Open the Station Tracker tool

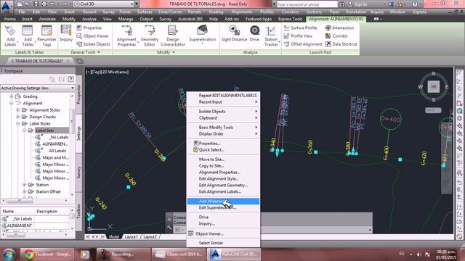[x=271, y=36]
